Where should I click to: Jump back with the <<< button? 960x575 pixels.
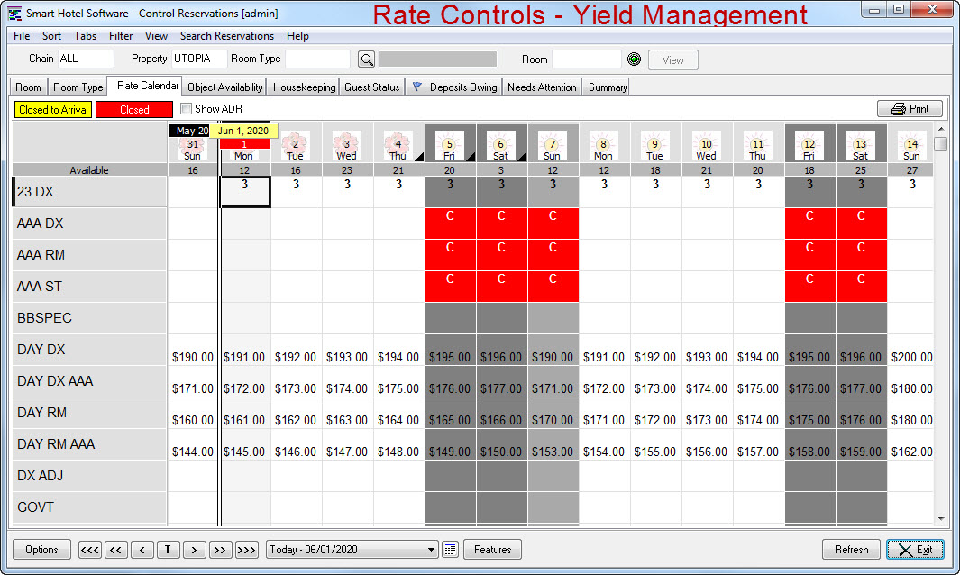[90, 549]
